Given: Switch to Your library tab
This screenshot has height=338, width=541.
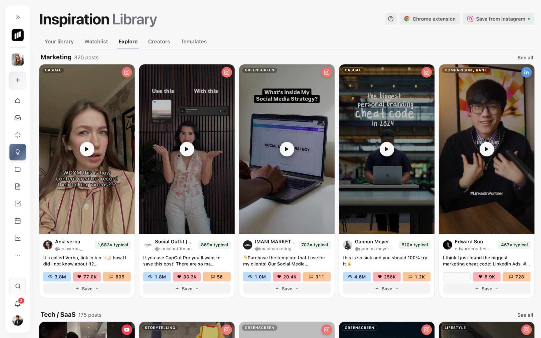Looking at the screenshot, I should (59, 42).
